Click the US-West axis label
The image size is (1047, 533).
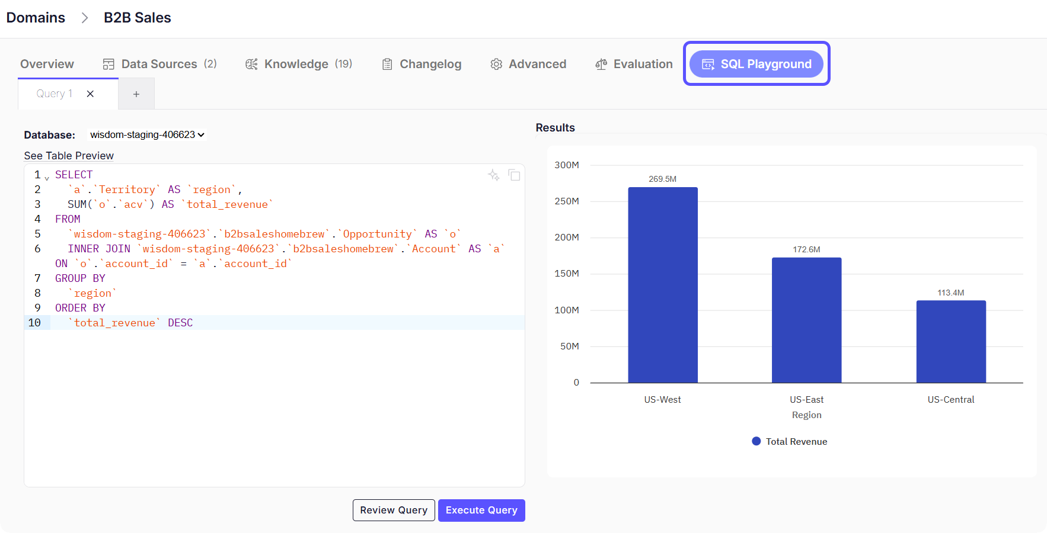pos(663,400)
